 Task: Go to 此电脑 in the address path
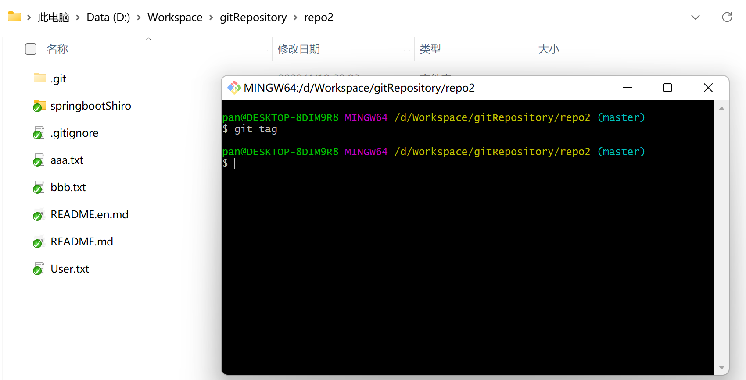point(54,18)
